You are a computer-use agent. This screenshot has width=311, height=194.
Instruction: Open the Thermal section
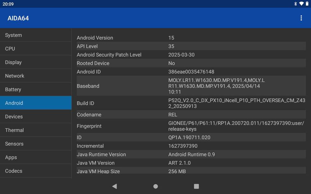(36, 130)
